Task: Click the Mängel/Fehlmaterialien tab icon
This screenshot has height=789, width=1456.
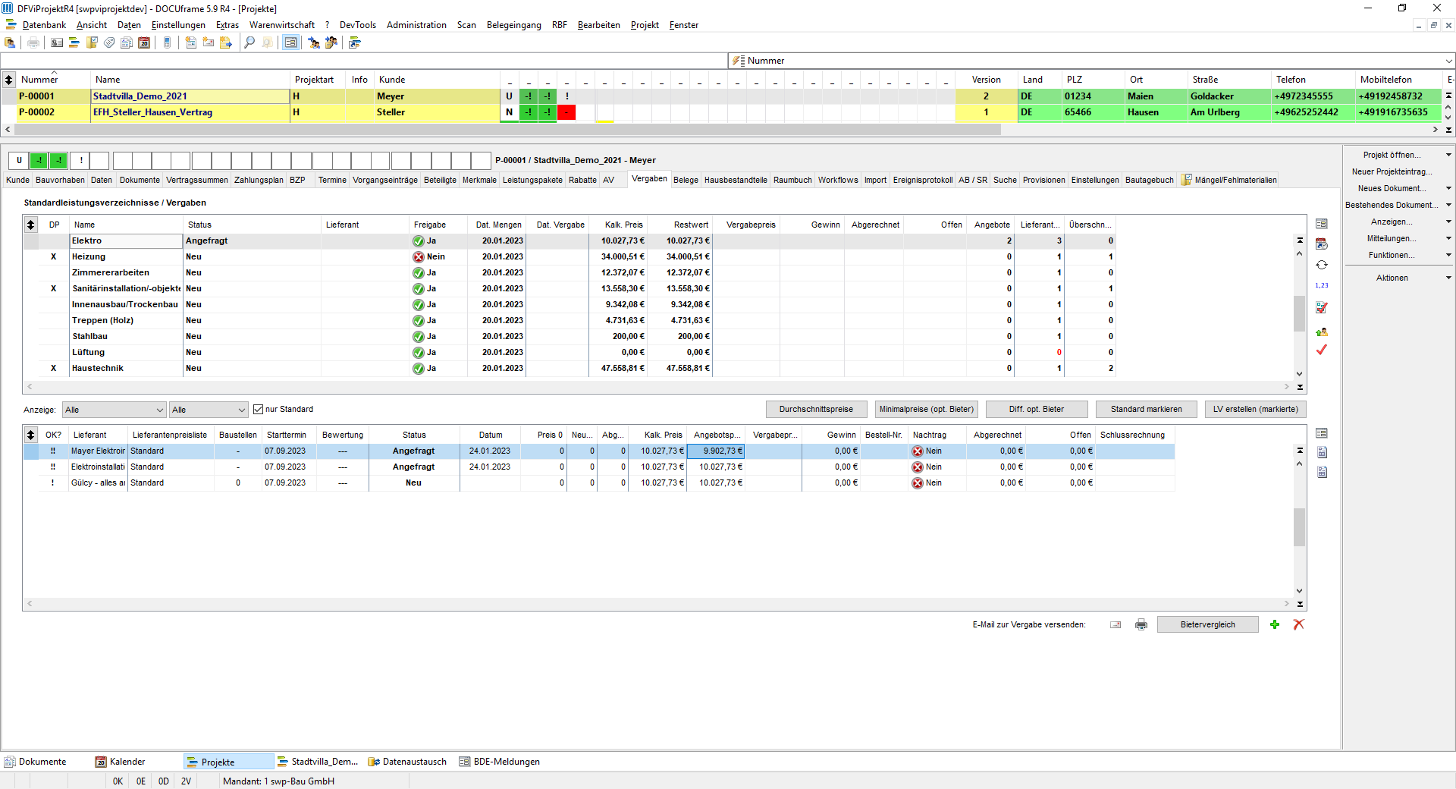Action: click(x=1187, y=180)
